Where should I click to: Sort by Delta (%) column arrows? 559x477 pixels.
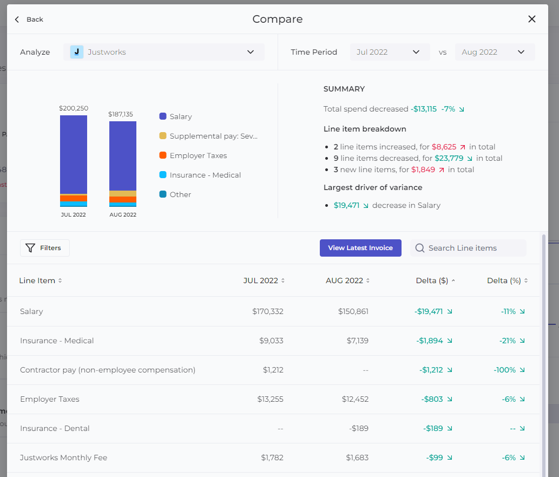coord(526,281)
